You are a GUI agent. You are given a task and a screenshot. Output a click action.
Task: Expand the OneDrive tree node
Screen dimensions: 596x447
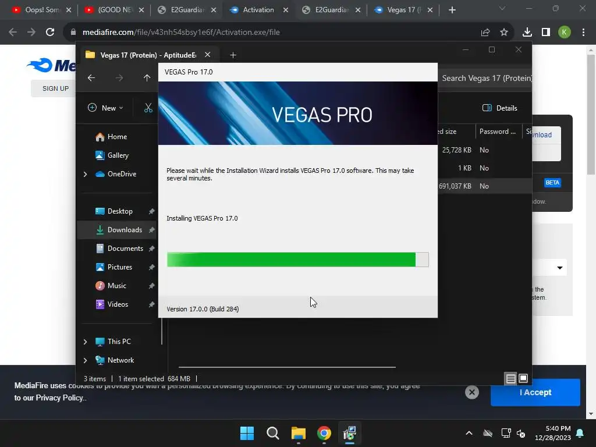85,174
